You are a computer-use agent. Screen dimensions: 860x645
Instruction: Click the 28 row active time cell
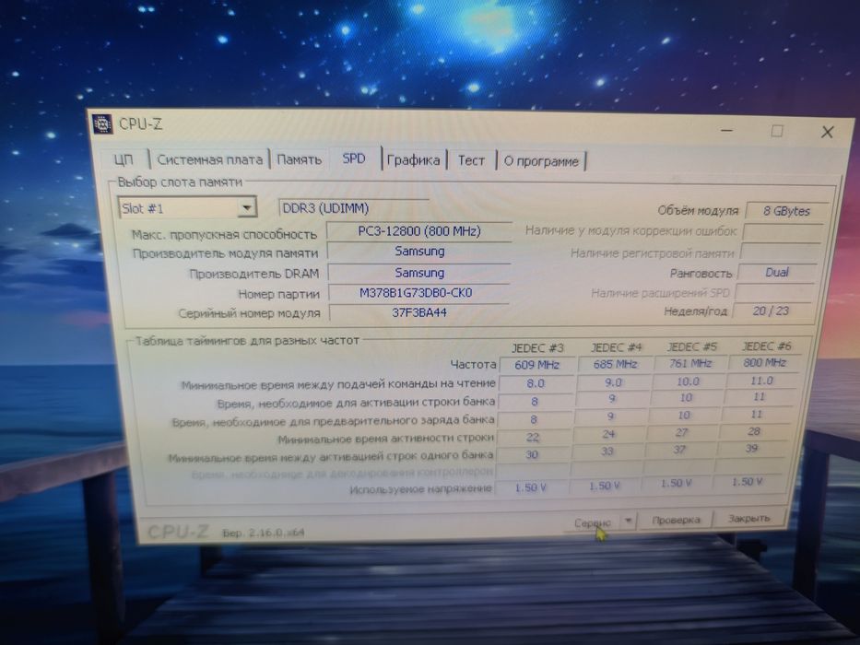(x=754, y=431)
